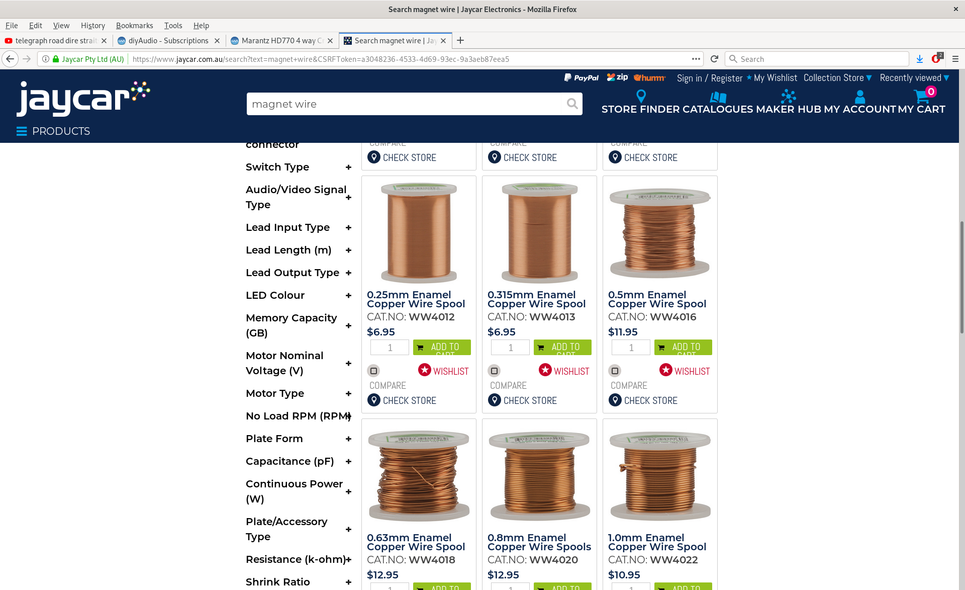Open Sign in / Register link
This screenshot has height=590, width=965.
click(x=709, y=78)
